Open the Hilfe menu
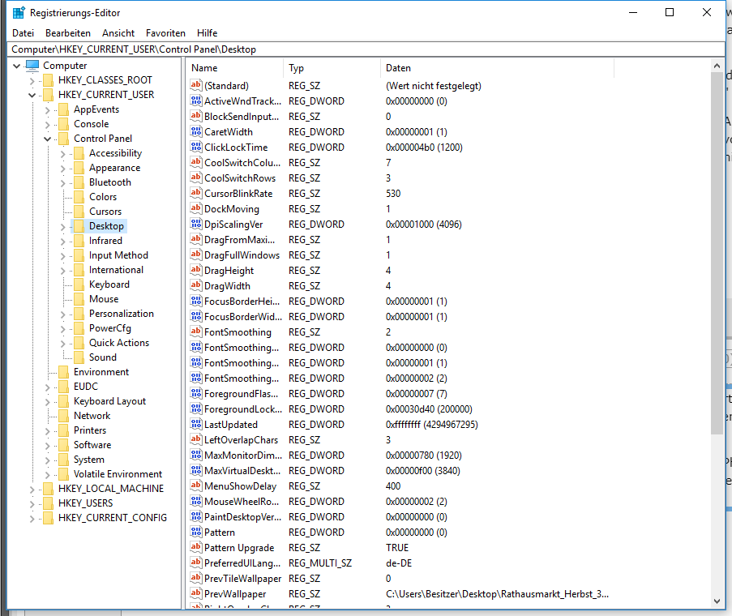The width and height of the screenshot is (732, 616). click(x=207, y=33)
